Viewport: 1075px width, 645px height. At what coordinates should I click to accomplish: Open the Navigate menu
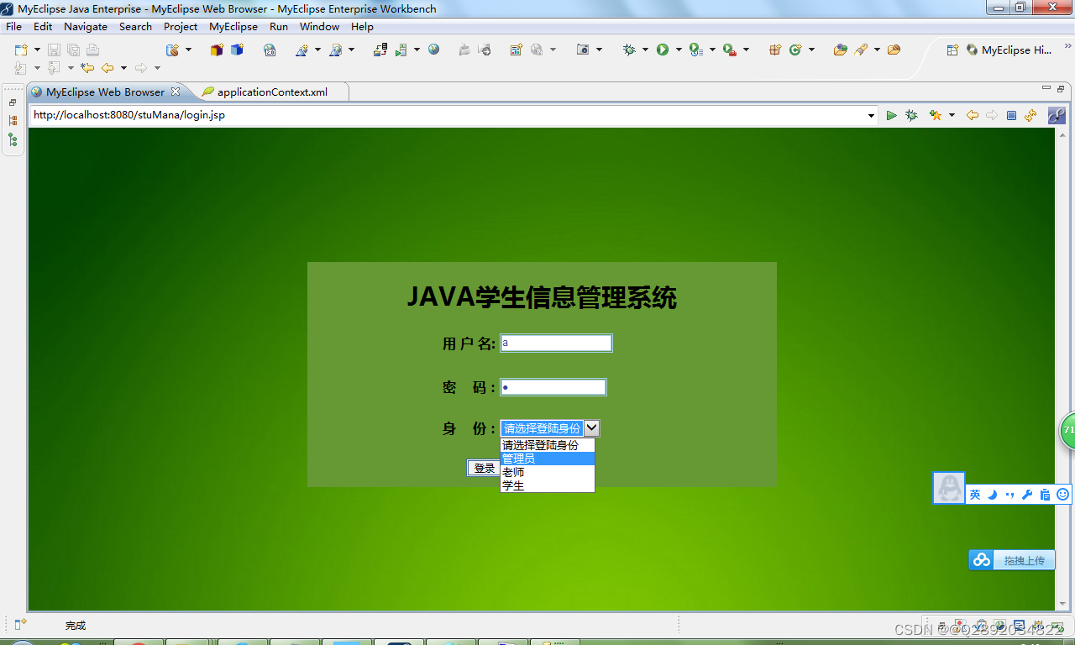pyautogui.click(x=86, y=27)
